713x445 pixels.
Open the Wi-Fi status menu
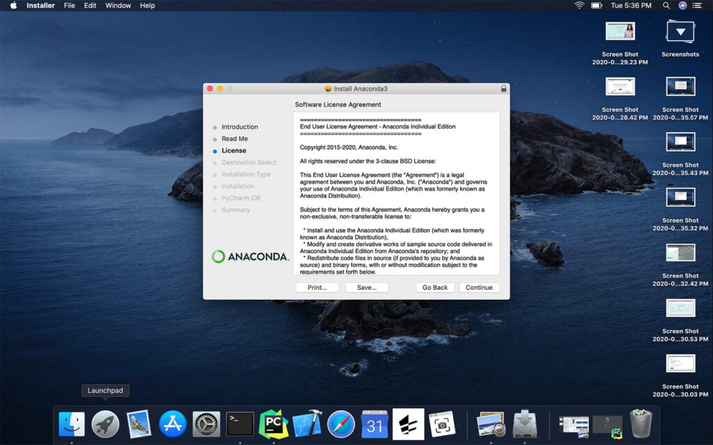(x=579, y=6)
